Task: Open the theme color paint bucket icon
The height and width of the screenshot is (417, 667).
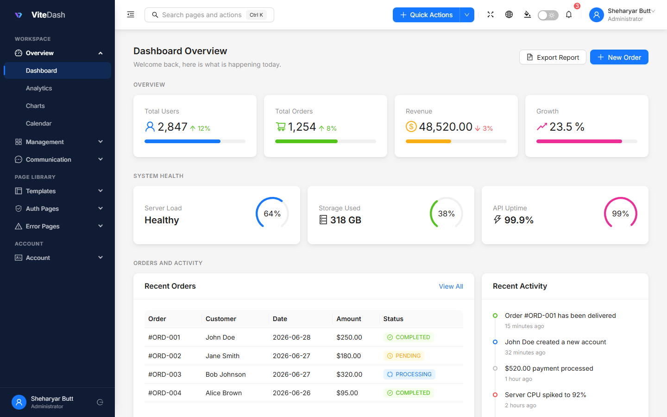Action: click(x=528, y=15)
